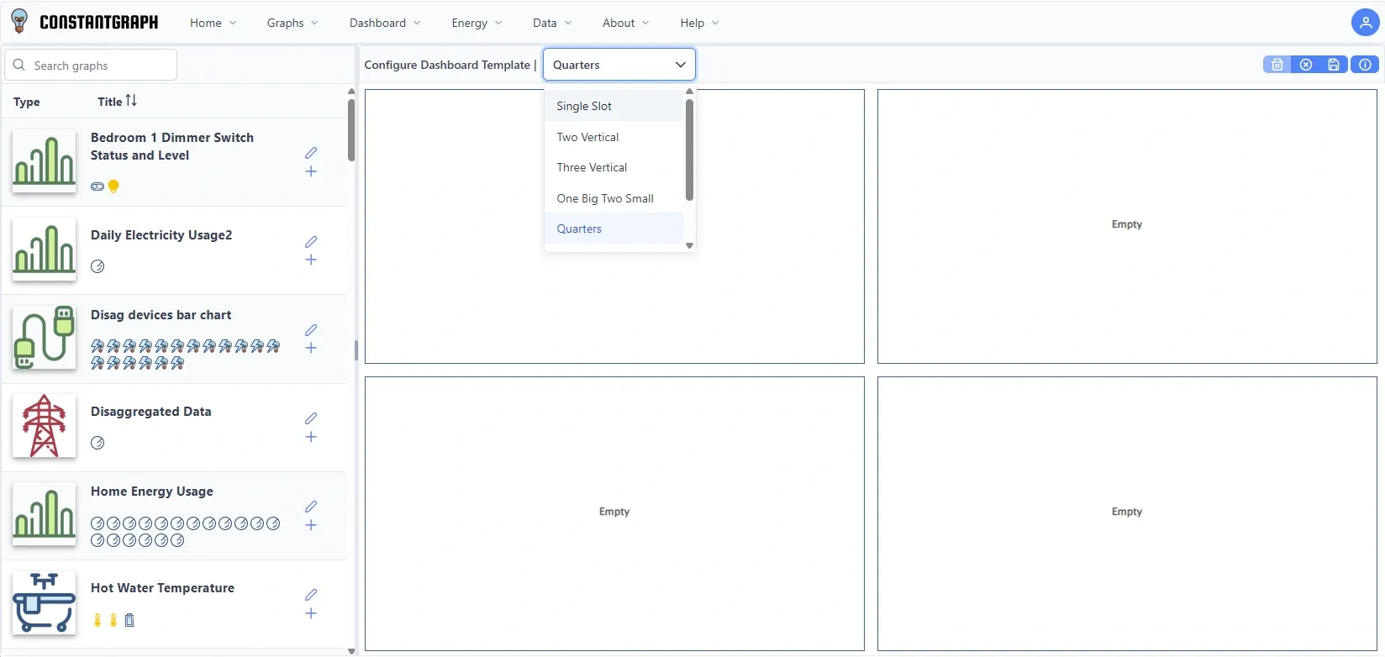Click the Disaggregated Data pylon thumbnail
The height and width of the screenshot is (657, 1385).
(45, 426)
